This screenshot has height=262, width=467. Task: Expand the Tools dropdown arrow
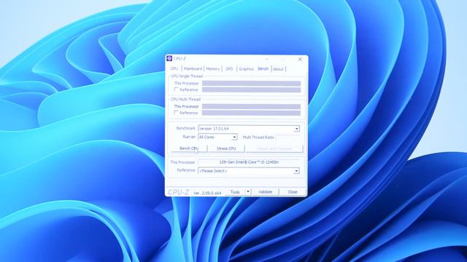(x=248, y=192)
